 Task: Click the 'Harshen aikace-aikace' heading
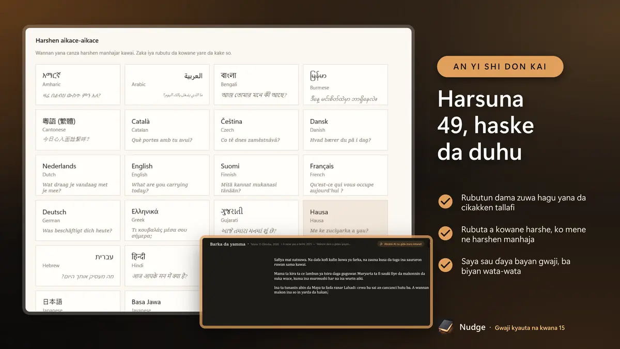tap(67, 40)
